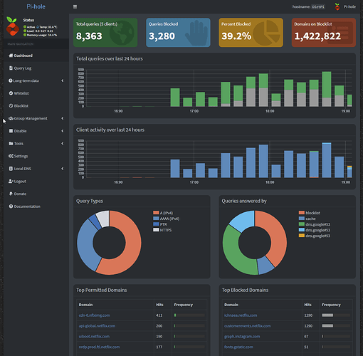Open the Pi-hole user menu at top right
The height and width of the screenshot is (356, 363).
345,6
